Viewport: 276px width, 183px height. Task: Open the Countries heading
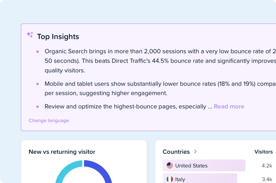(x=176, y=152)
